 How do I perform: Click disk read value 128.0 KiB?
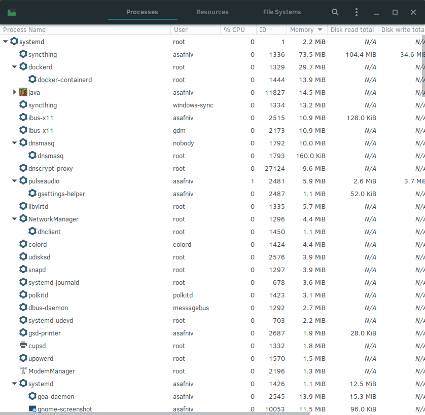(x=361, y=118)
